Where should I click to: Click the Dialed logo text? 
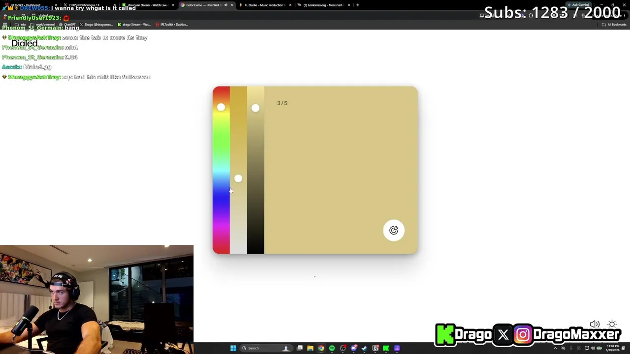pyautogui.click(x=25, y=43)
